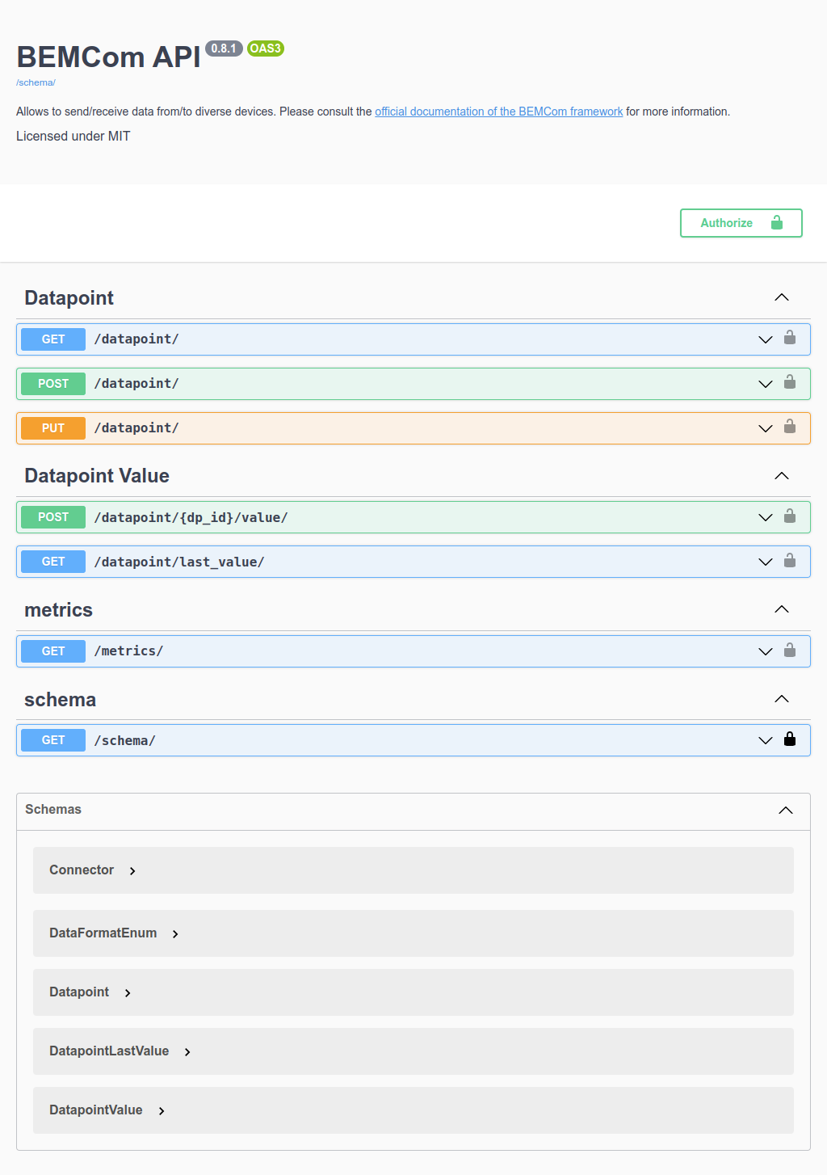The height and width of the screenshot is (1175, 827).
Task: Click the OAS3 badge
Action: (x=266, y=48)
